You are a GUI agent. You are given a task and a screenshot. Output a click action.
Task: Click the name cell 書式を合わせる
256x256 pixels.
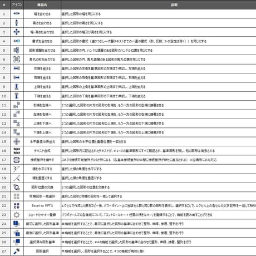point(42,41)
